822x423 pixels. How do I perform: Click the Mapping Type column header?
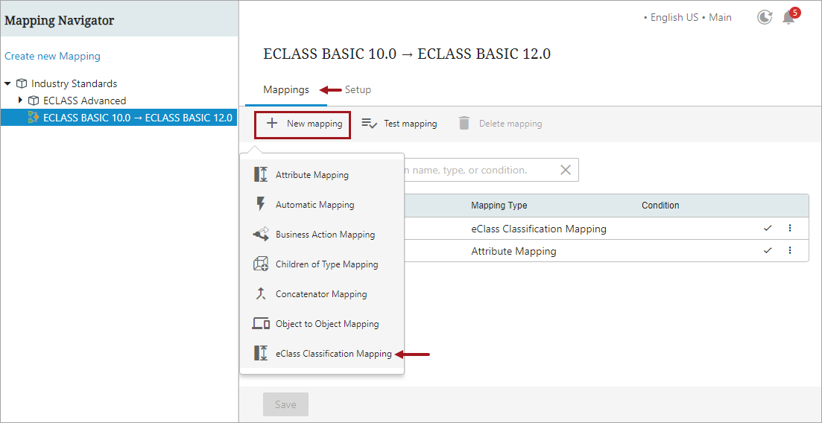tap(499, 206)
